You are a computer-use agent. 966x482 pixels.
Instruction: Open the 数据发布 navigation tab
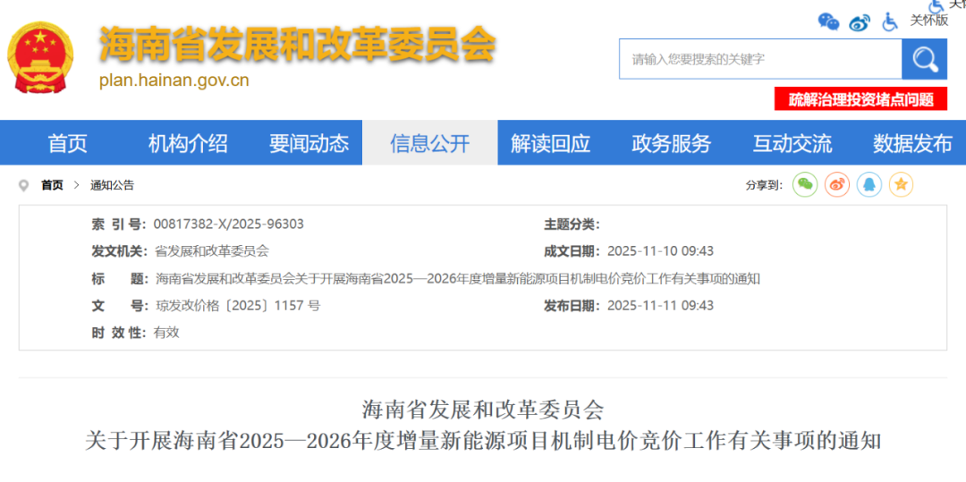(912, 143)
